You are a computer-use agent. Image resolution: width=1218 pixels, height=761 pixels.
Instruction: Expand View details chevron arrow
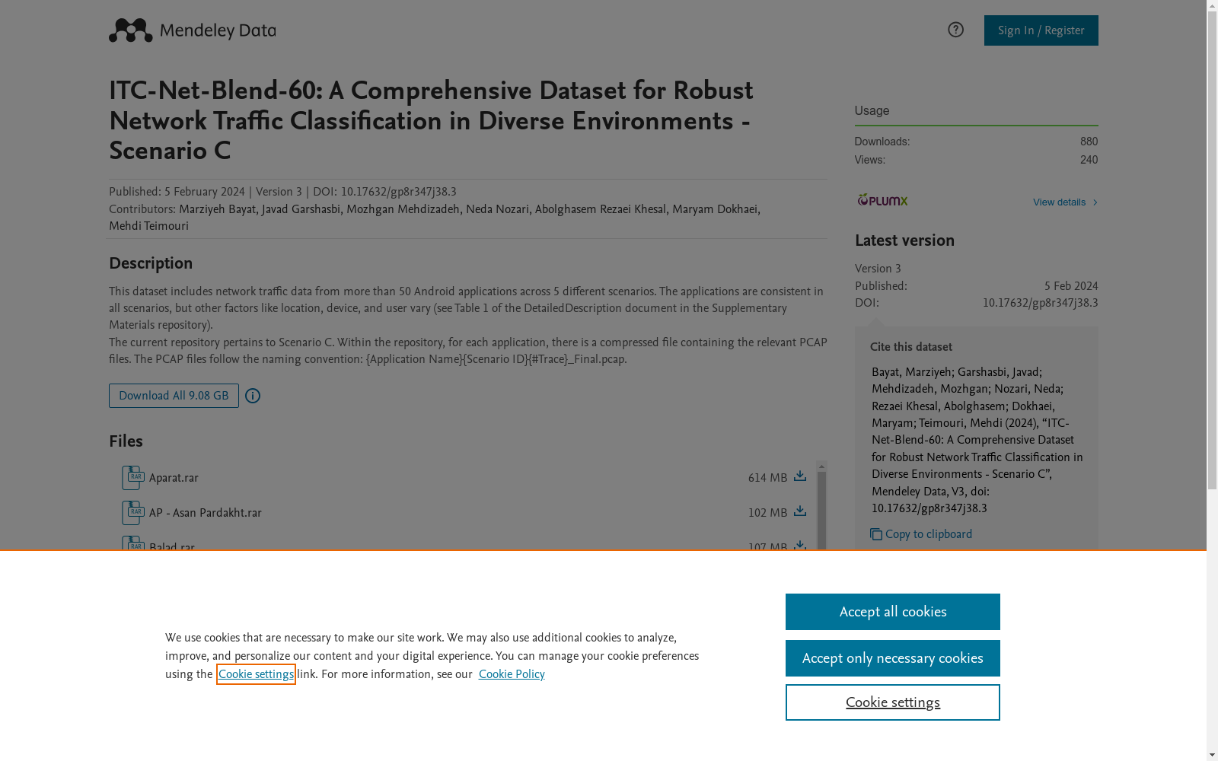point(1095,202)
